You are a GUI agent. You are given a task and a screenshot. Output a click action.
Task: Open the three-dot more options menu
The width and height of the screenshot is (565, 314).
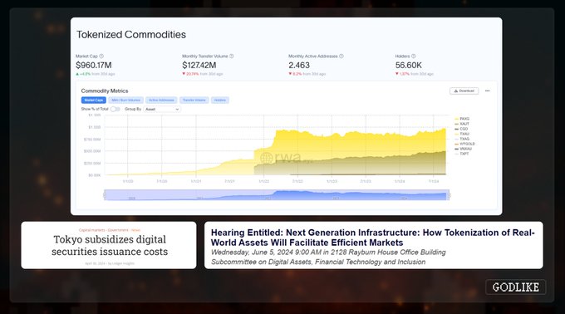pyautogui.click(x=487, y=91)
